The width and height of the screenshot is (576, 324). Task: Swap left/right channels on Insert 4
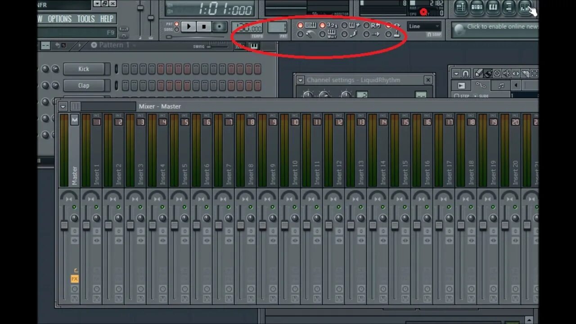[162, 241]
